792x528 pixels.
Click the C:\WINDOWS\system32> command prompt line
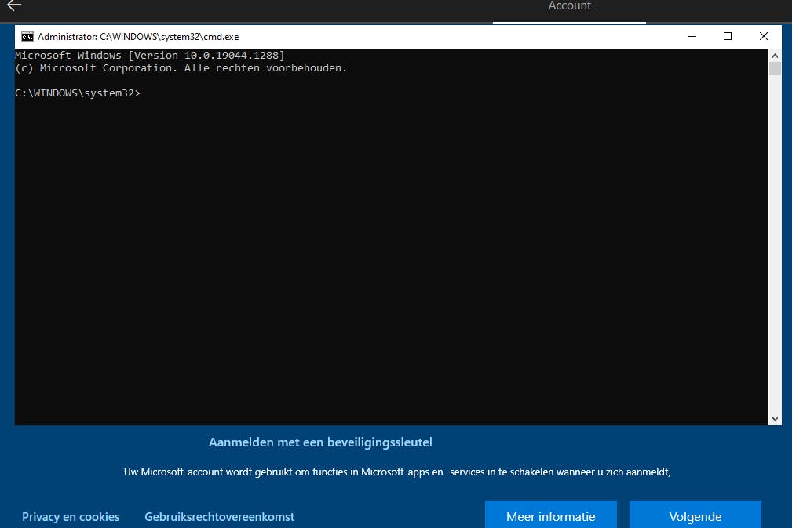coord(77,93)
